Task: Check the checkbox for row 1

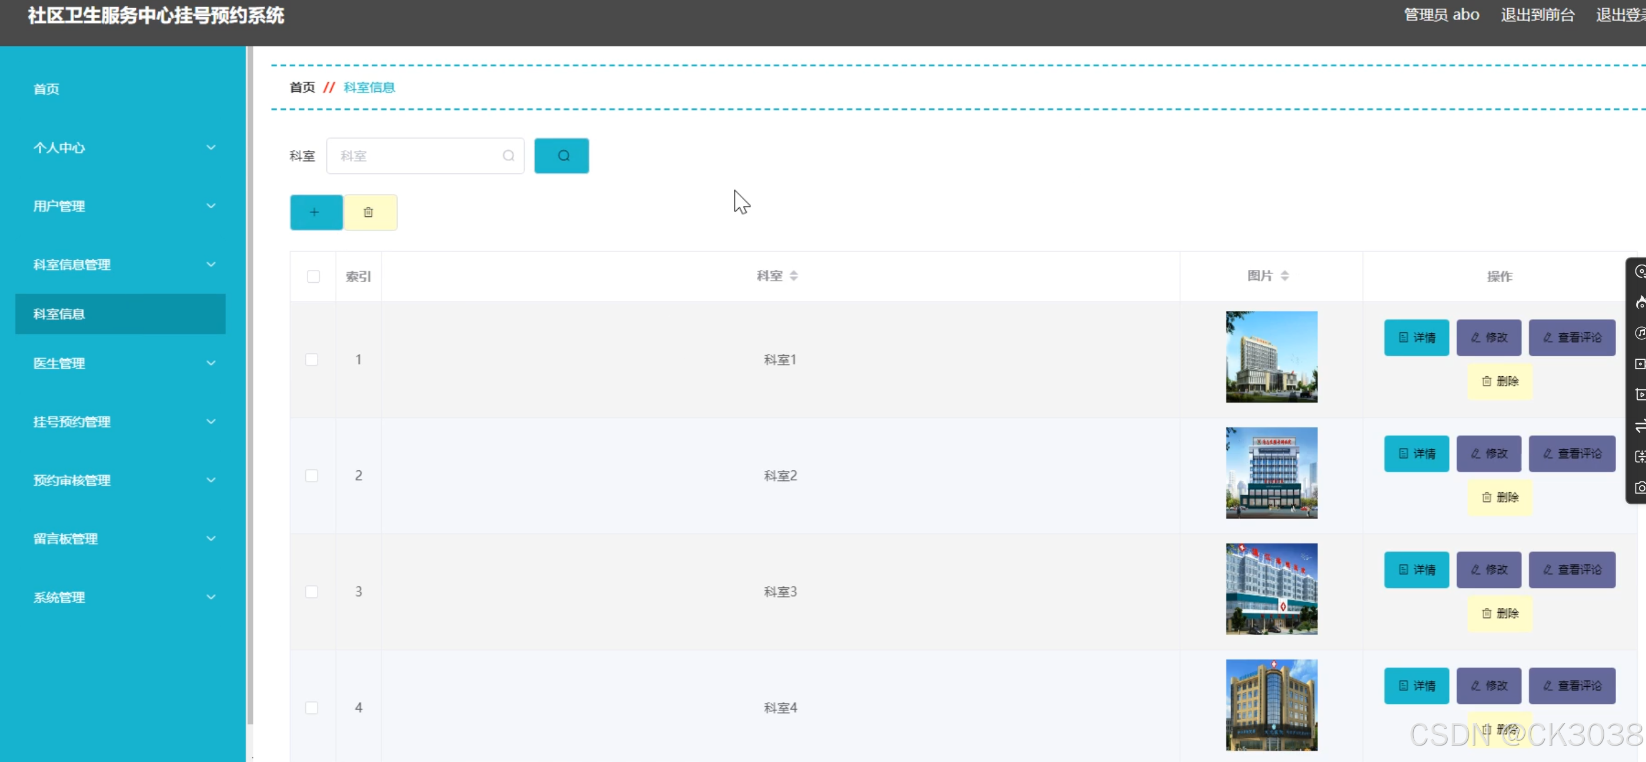Action: tap(312, 360)
